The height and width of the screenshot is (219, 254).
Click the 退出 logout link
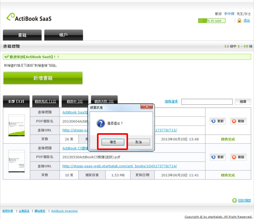pyautogui.click(x=247, y=21)
